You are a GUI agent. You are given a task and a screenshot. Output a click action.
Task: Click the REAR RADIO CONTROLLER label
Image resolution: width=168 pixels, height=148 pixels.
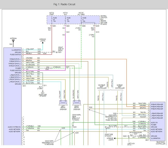coord(161,143)
